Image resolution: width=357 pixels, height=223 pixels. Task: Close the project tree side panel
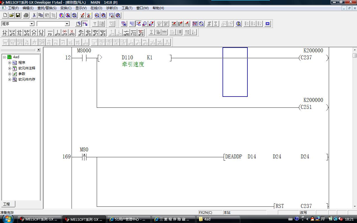pyautogui.click(x=39, y=50)
